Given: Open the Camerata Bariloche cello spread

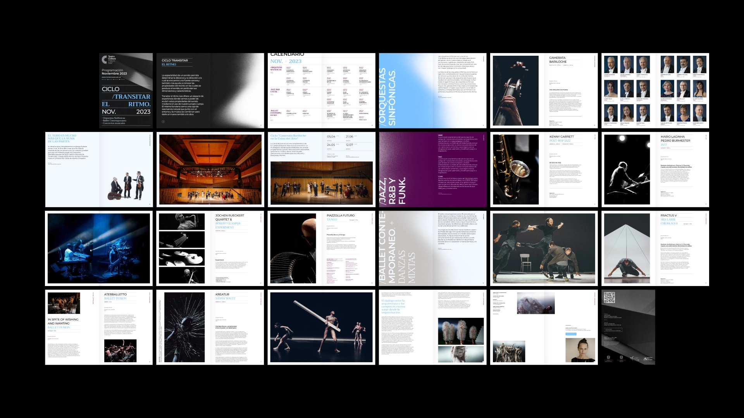Looking at the screenshot, I should (544, 91).
